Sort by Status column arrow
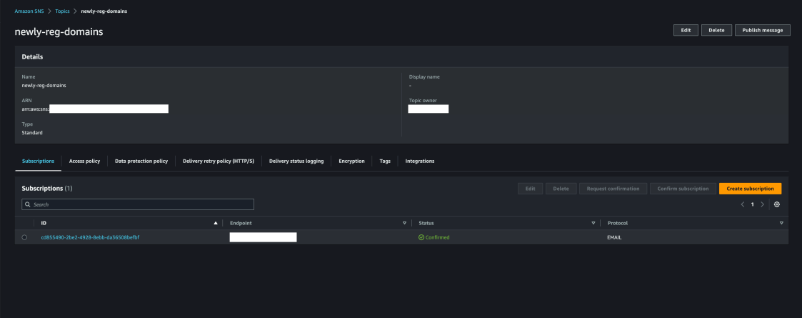 (593, 223)
